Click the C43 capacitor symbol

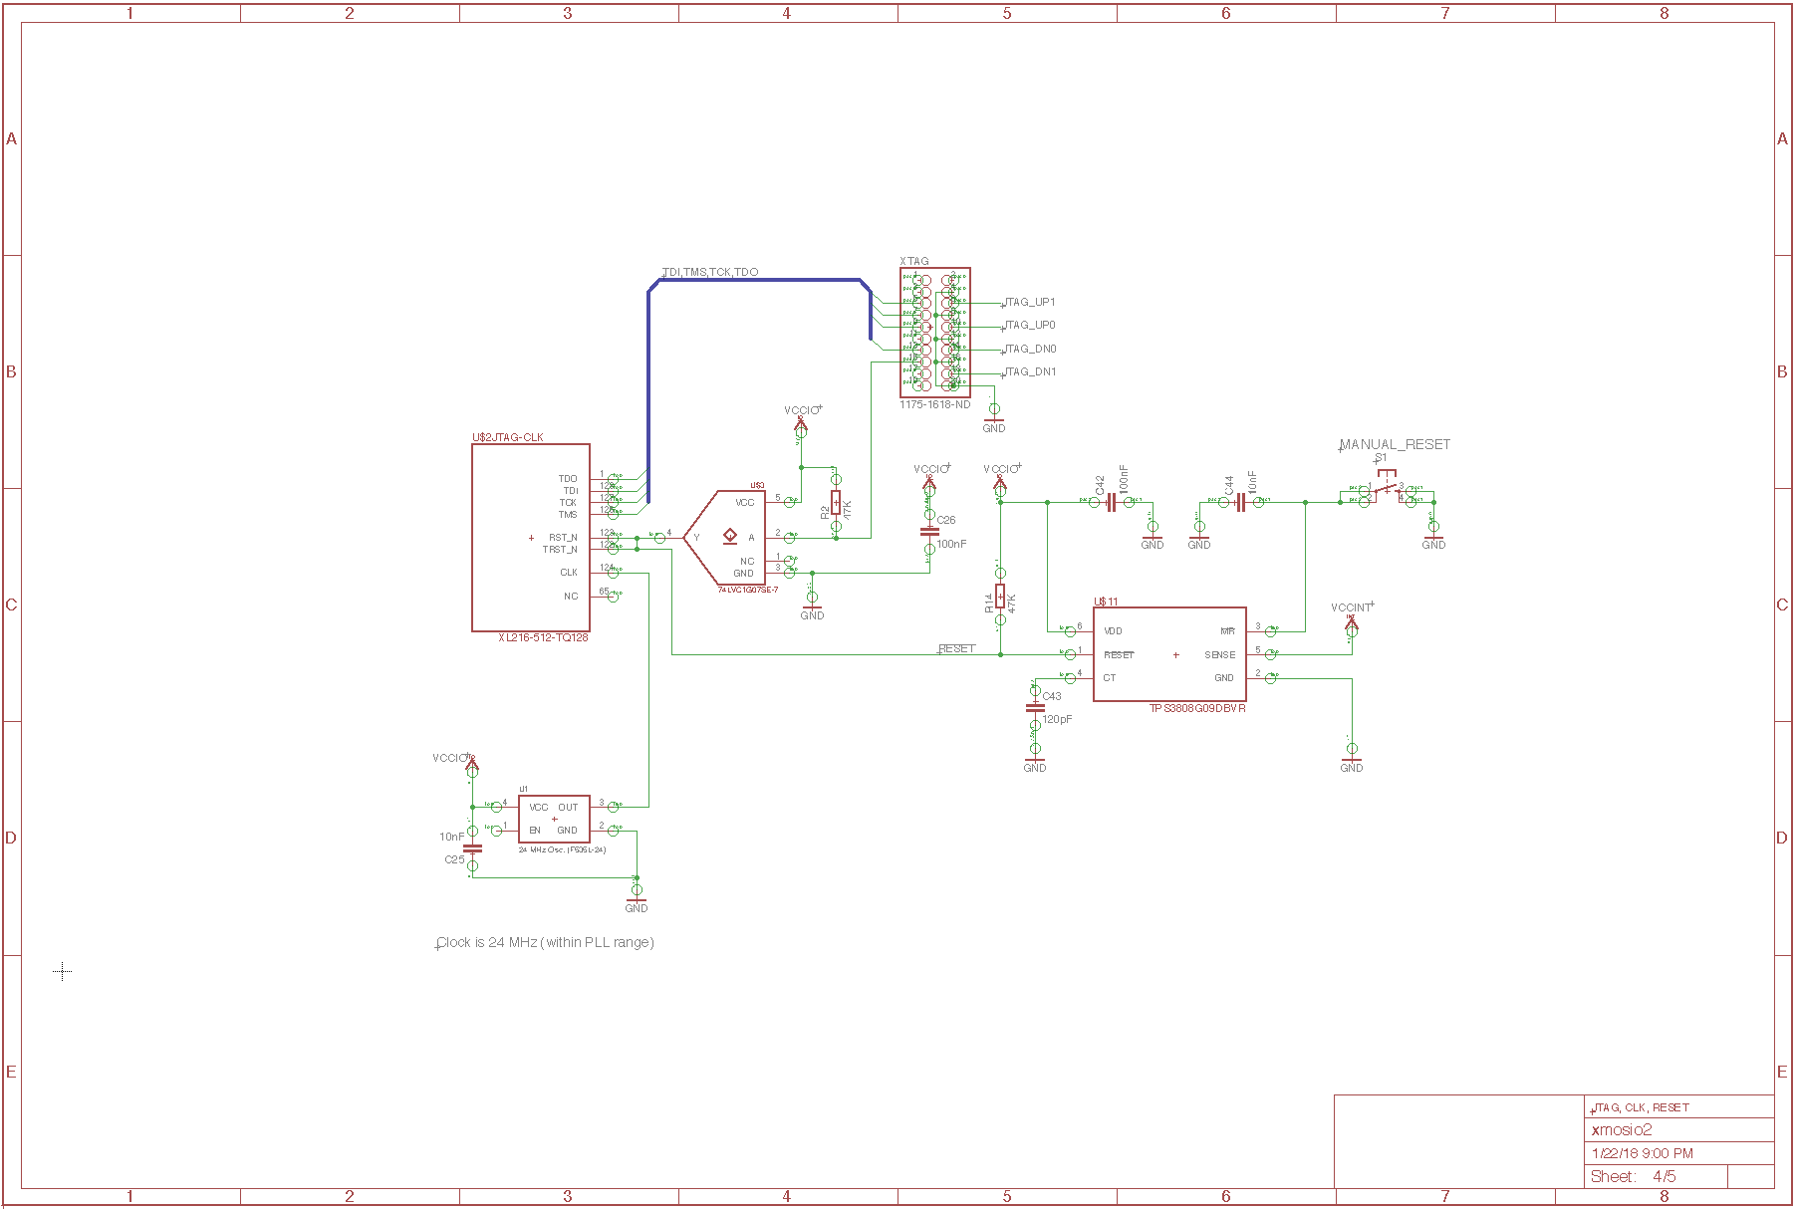1035,708
